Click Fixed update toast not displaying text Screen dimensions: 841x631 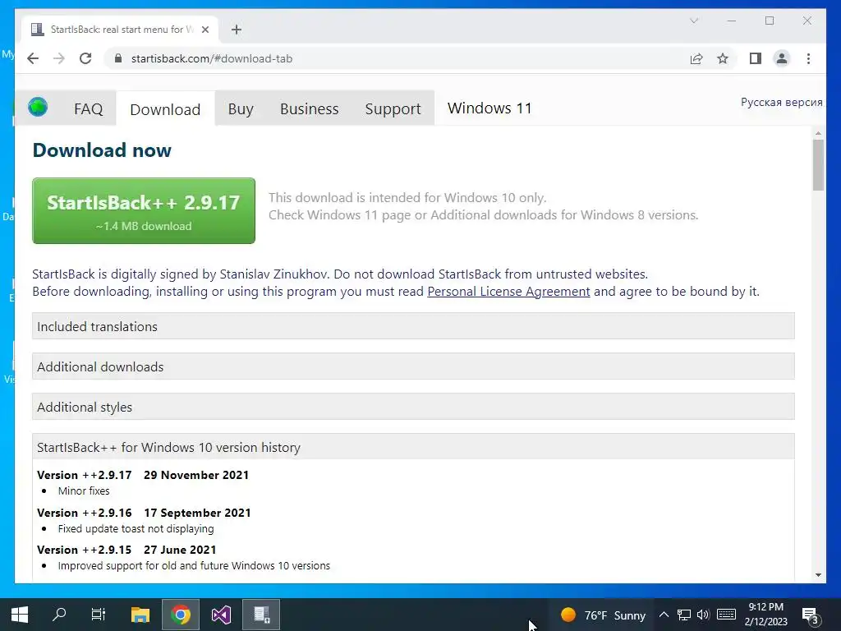[136, 528]
